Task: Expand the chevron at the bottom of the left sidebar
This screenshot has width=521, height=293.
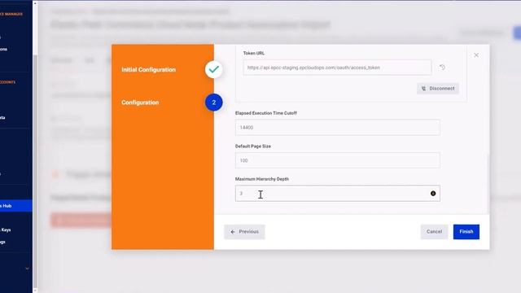Action: (x=27, y=269)
